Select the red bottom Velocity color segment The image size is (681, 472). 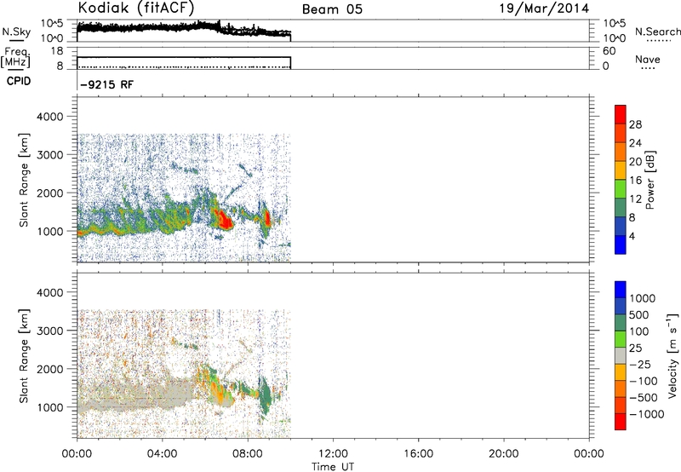621,422
